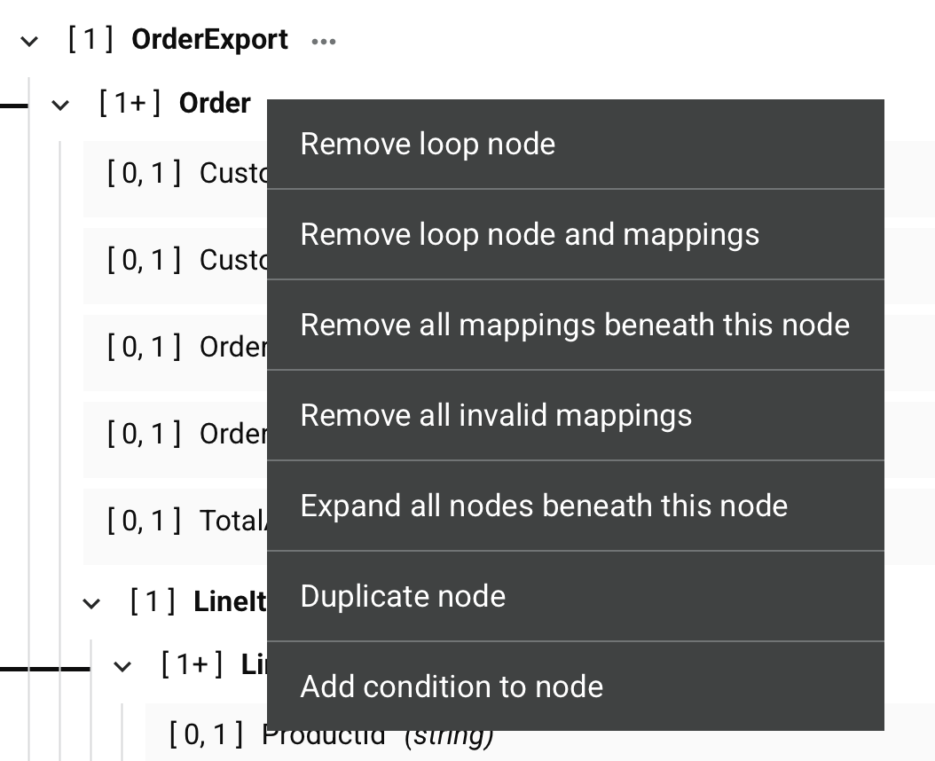Select the first Customer row
This screenshot has width=935, height=761.
pyautogui.click(x=202, y=174)
